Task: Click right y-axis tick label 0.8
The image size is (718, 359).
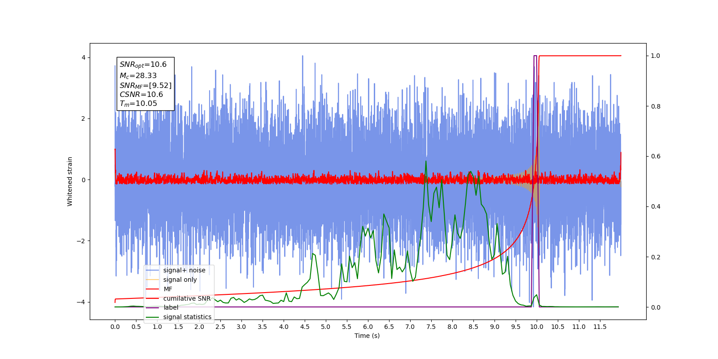Action: click(656, 106)
